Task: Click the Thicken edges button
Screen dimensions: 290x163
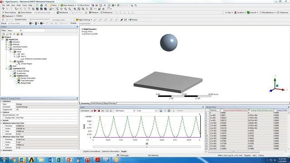Action: click(x=133, y=20)
